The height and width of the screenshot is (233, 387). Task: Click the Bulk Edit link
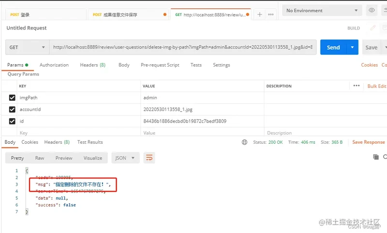pos(376,86)
